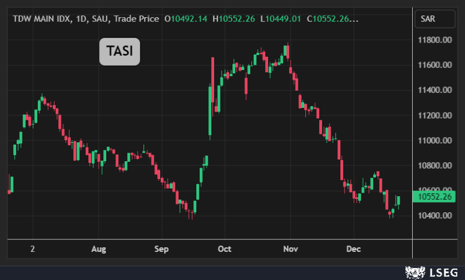Select the Oct label on time axis

224,249
